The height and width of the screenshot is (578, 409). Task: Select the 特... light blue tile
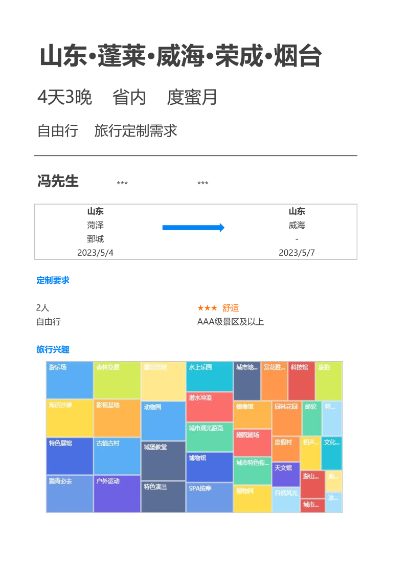click(332, 418)
